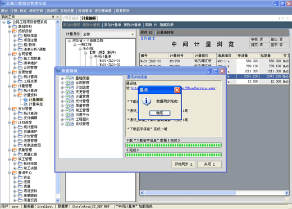The image size is (292, 209).
Task: Click 标段结算 folder icon
Action: coord(20,163)
